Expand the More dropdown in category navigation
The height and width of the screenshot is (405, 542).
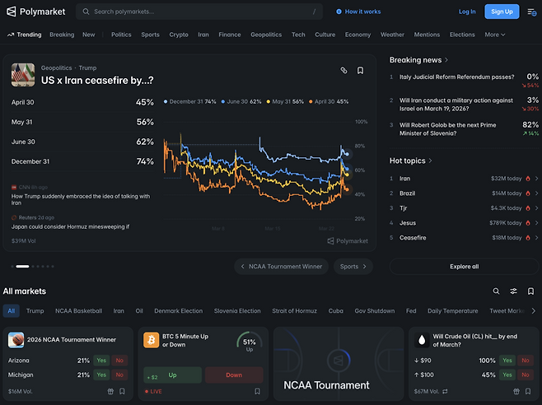[x=494, y=35]
